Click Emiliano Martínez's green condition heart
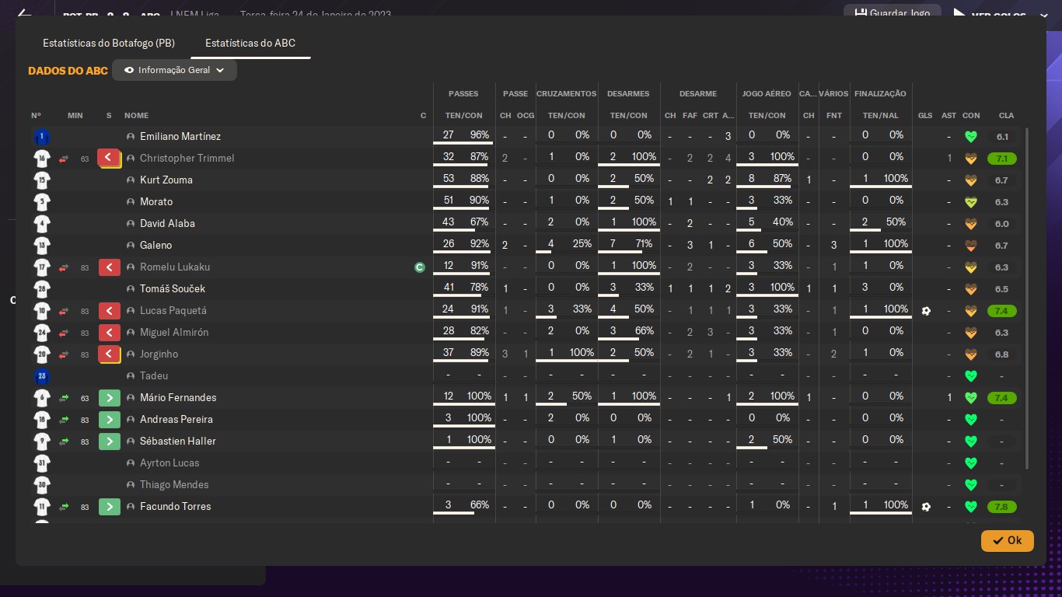This screenshot has height=597, width=1062. pos(970,137)
